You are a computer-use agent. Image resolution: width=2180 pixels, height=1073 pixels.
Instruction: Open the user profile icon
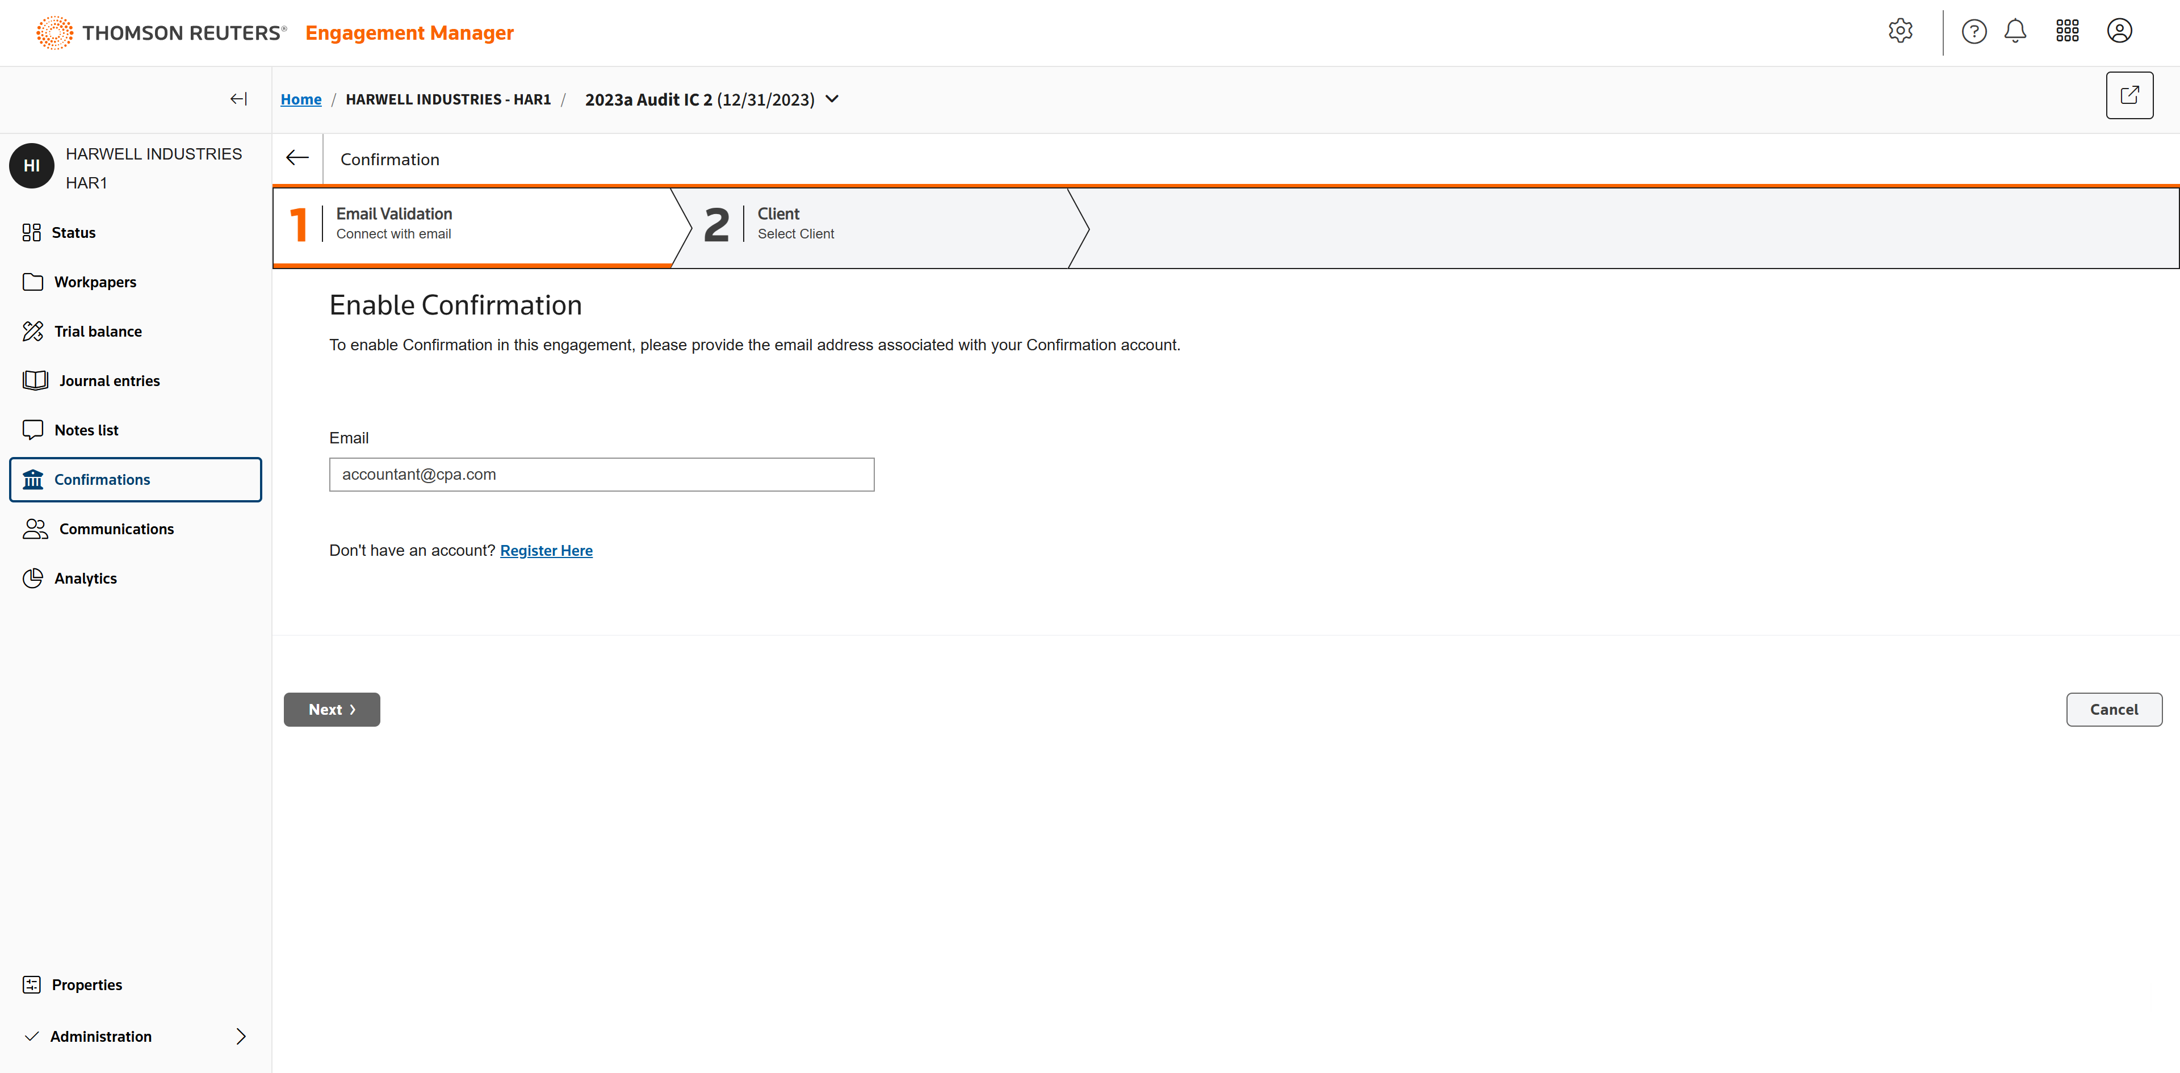pyautogui.click(x=2119, y=31)
